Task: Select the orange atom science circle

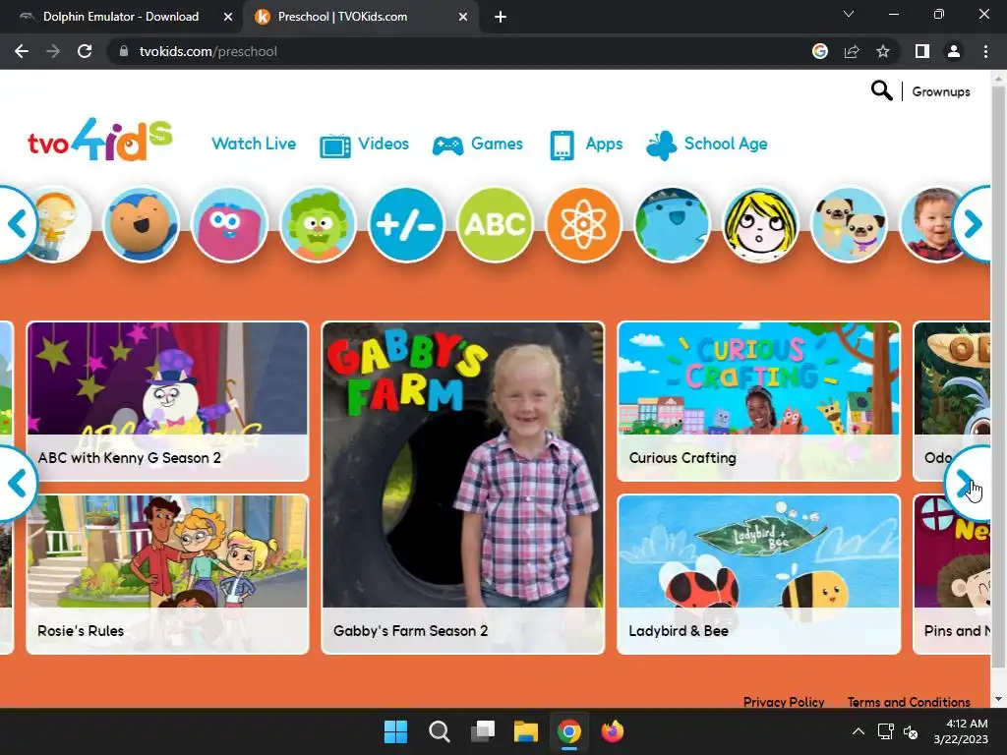Action: click(583, 225)
